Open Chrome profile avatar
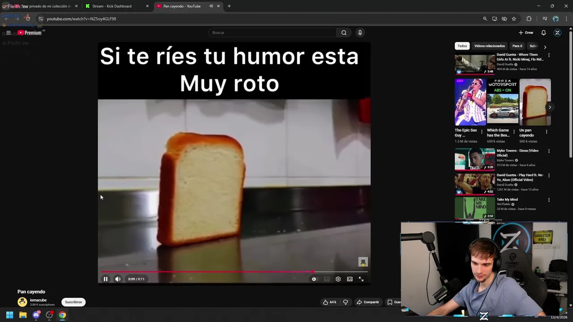 [556, 19]
